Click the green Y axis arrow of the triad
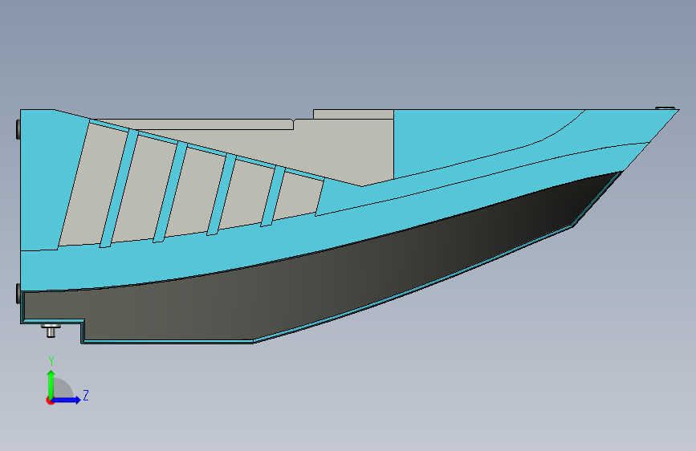This screenshot has width=696, height=451. click(x=51, y=384)
